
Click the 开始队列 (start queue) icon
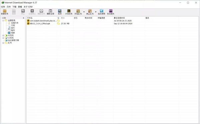[78, 12]
